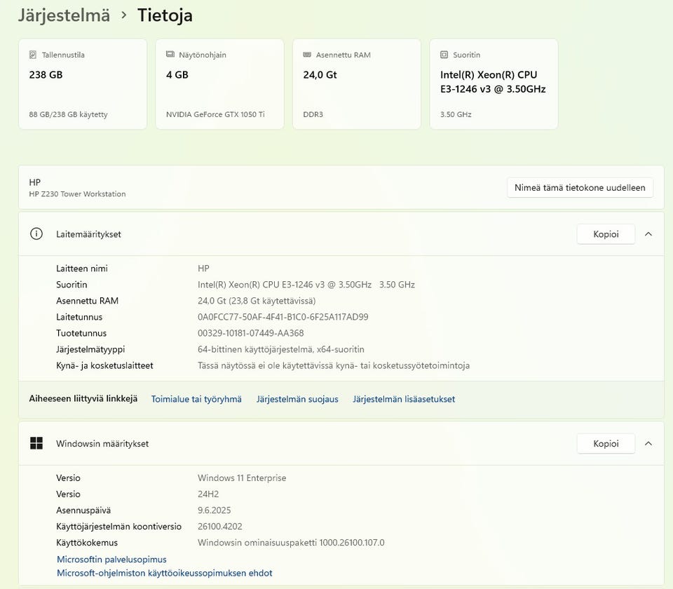Image resolution: width=673 pixels, height=589 pixels.
Task: Open the Näytönohjain 4 GB card
Action: click(x=219, y=83)
